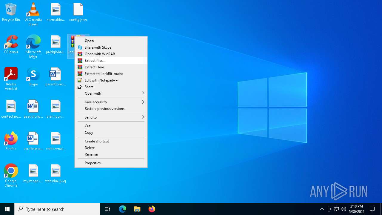The image size is (382, 215).
Task: Choose Copy in the context menu
Action: point(111,133)
